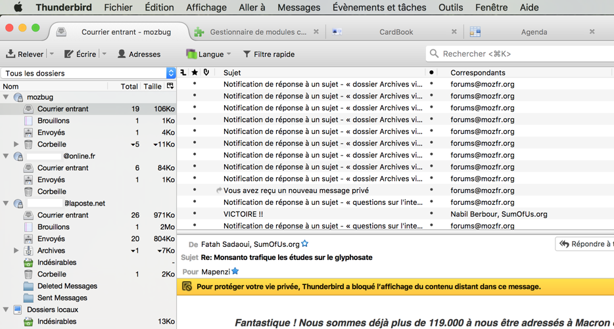Toggle star on the VICTOIRE !! message

[x=195, y=214]
